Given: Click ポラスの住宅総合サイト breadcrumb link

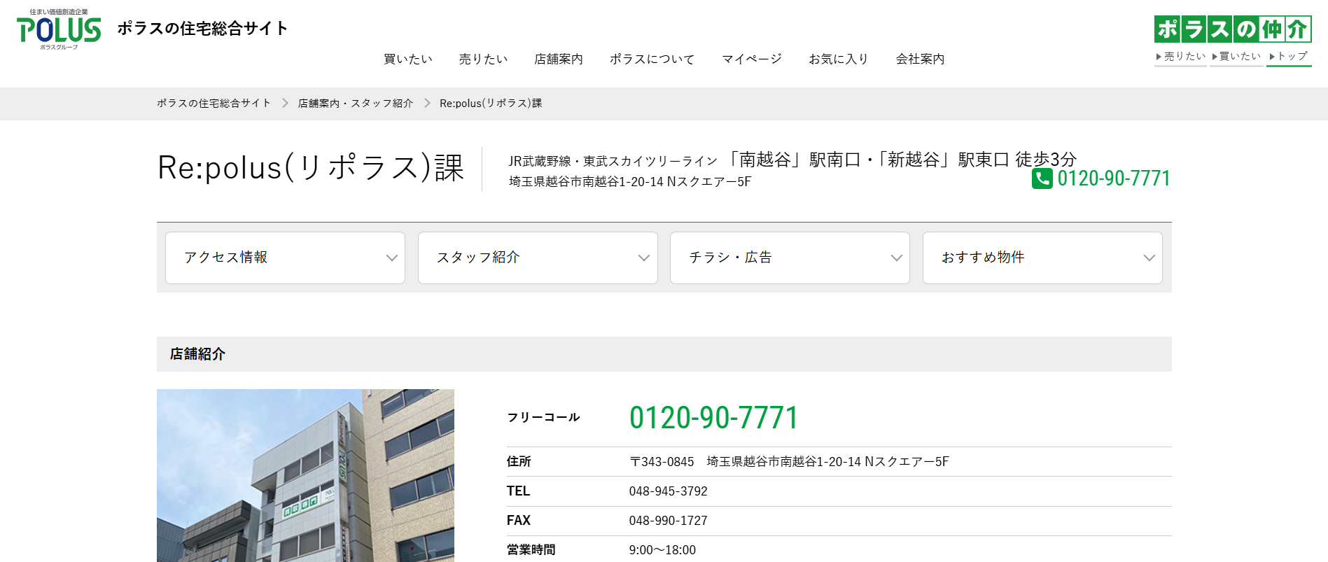Looking at the screenshot, I should pyautogui.click(x=214, y=103).
